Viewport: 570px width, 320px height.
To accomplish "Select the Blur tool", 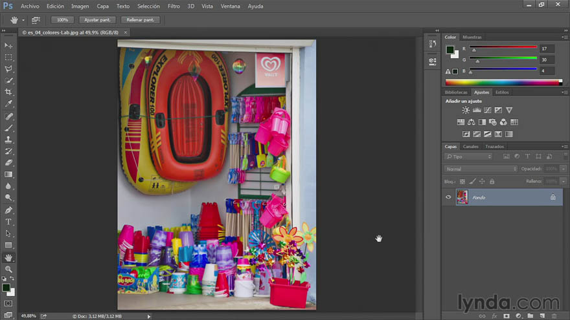I will pos(8,186).
